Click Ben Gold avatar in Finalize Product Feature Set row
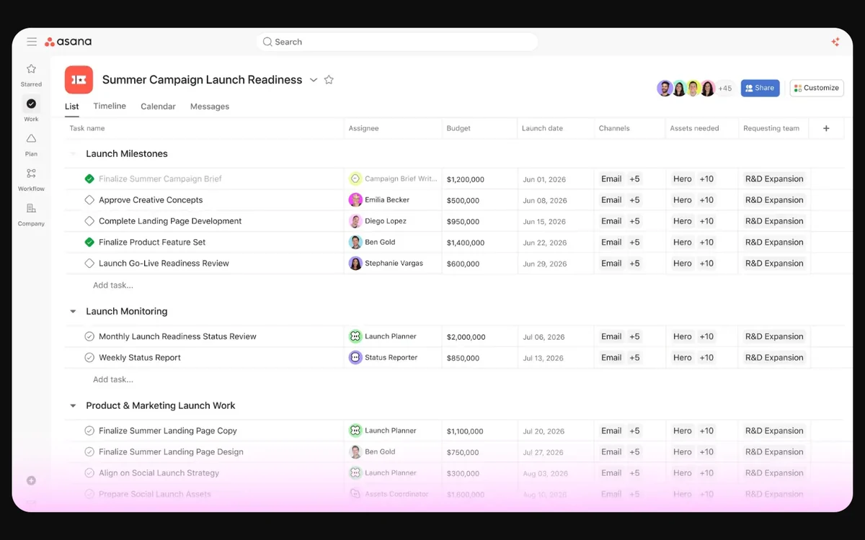Image resolution: width=865 pixels, height=540 pixels. coord(355,242)
